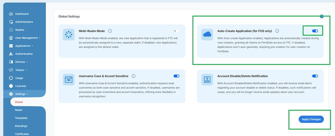Switch off Account Disable/Delete Notification toggle
This screenshot has width=335, height=136.
tap(315, 76)
